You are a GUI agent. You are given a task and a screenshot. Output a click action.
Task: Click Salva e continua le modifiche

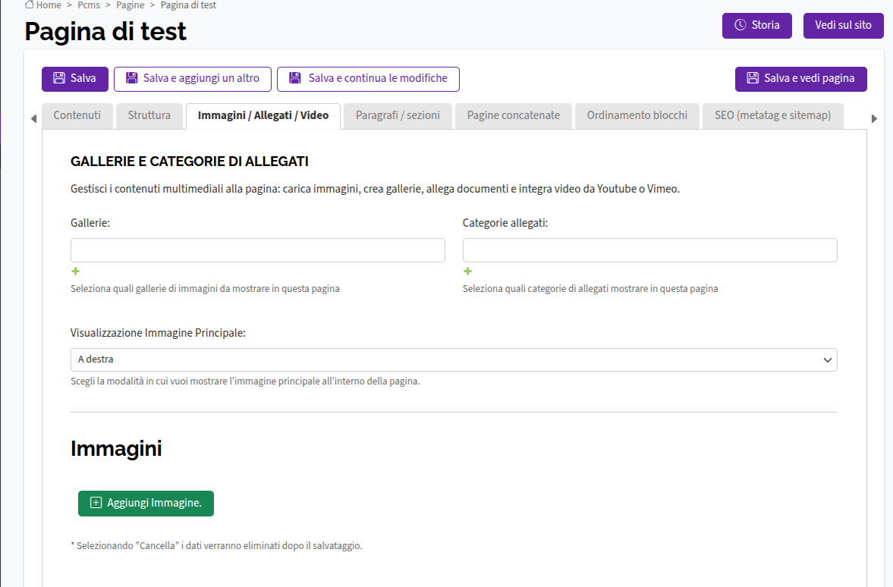[x=368, y=79]
